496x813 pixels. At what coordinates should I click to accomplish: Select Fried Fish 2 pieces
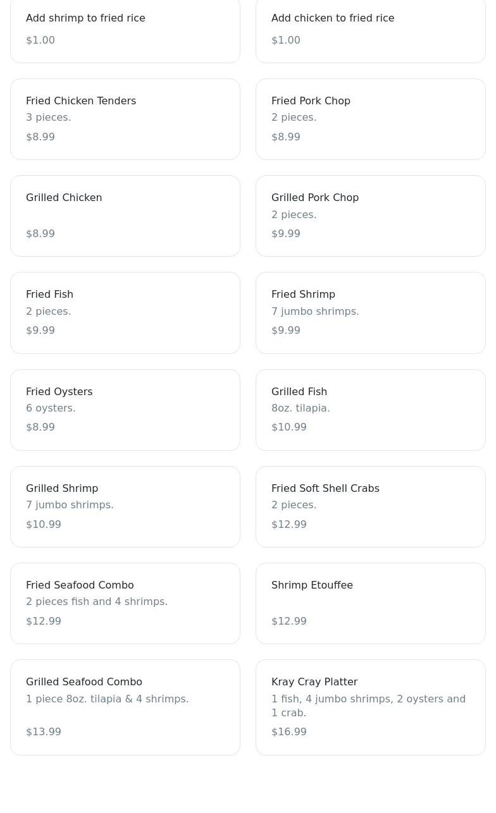(x=125, y=313)
